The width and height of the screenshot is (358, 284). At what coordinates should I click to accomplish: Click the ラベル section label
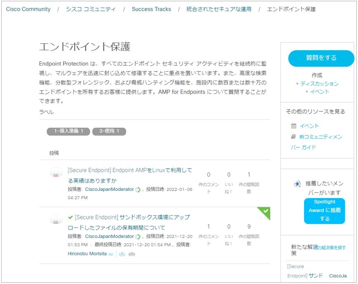tap(47, 112)
